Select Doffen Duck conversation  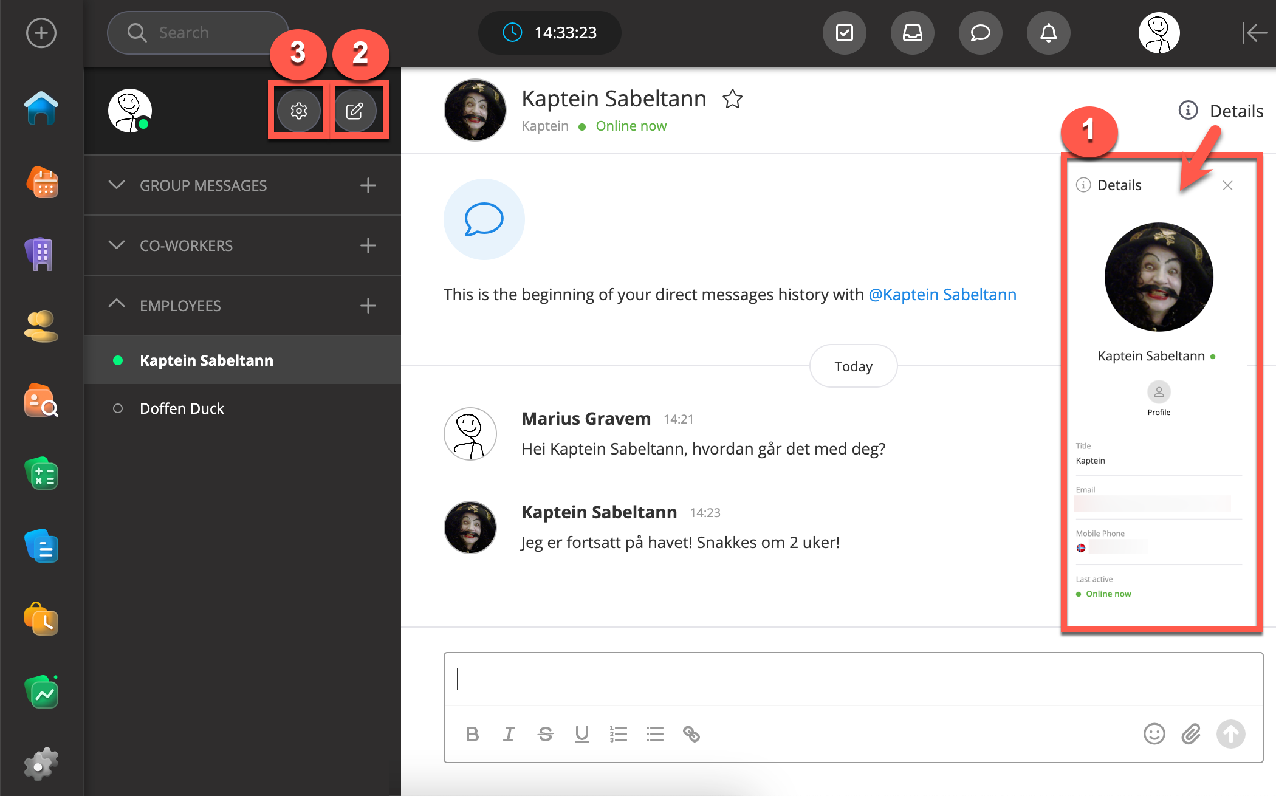tap(182, 408)
